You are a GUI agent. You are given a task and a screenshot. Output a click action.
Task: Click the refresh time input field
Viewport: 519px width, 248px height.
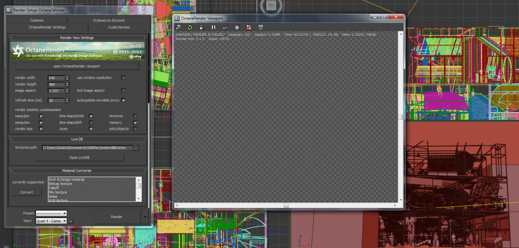click(56, 100)
